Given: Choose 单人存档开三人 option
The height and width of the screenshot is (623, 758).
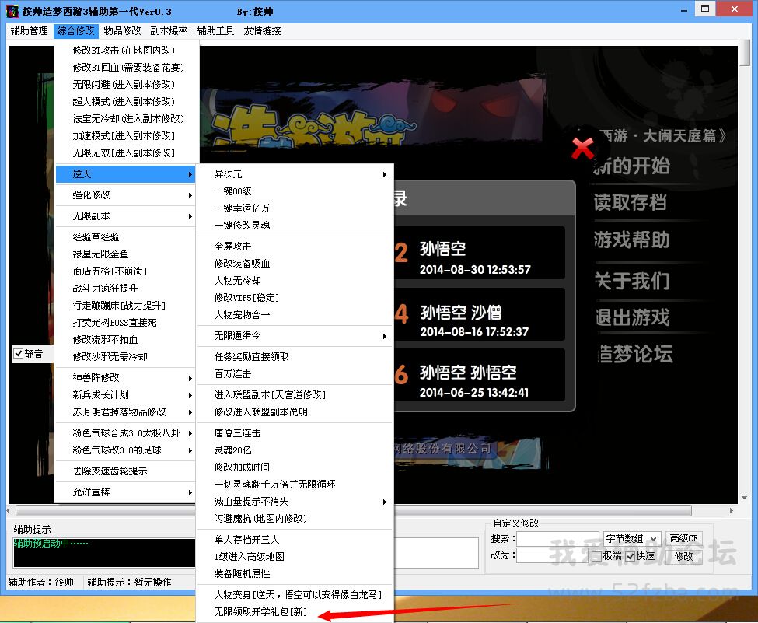Looking at the screenshot, I should [295, 540].
